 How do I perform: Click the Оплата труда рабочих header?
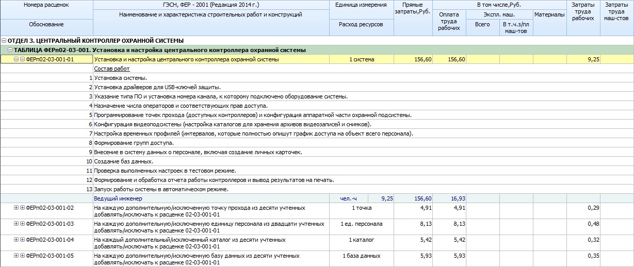[x=449, y=22]
